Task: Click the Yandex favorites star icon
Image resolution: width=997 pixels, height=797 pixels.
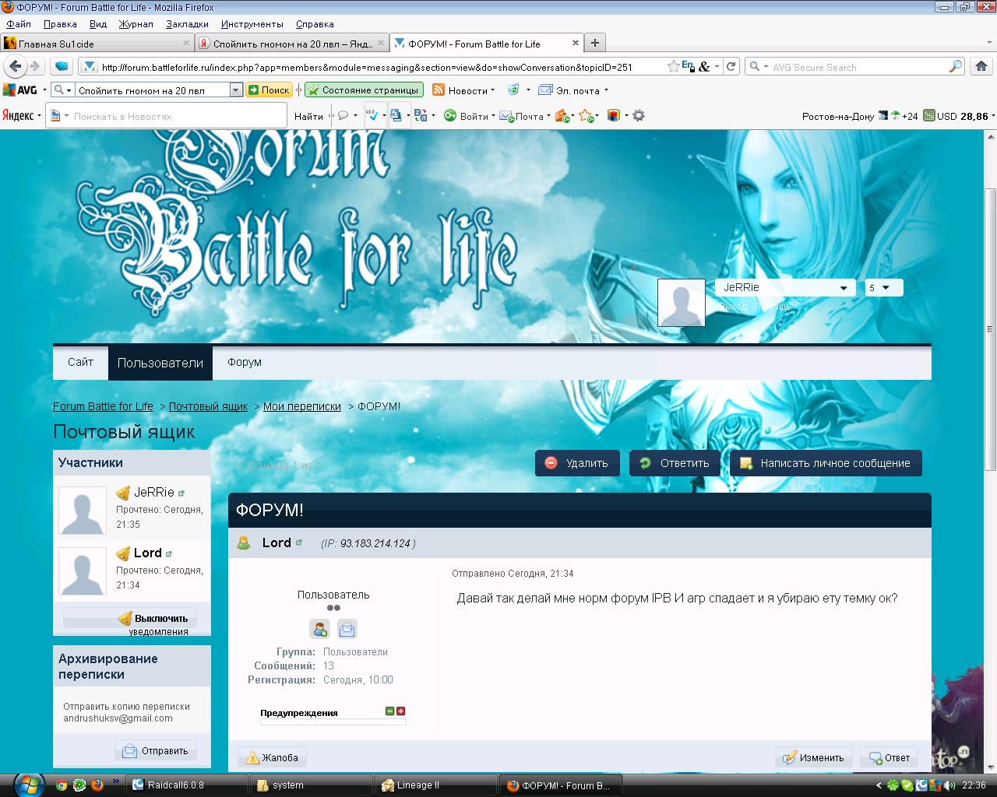Action: 587,116
